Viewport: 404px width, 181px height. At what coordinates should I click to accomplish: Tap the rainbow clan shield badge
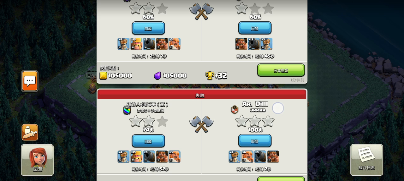tap(127, 110)
